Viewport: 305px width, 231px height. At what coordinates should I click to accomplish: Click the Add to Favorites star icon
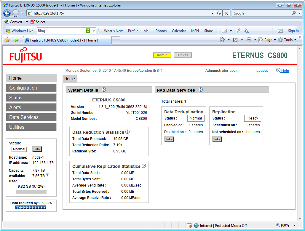pyautogui.click(x=16, y=40)
